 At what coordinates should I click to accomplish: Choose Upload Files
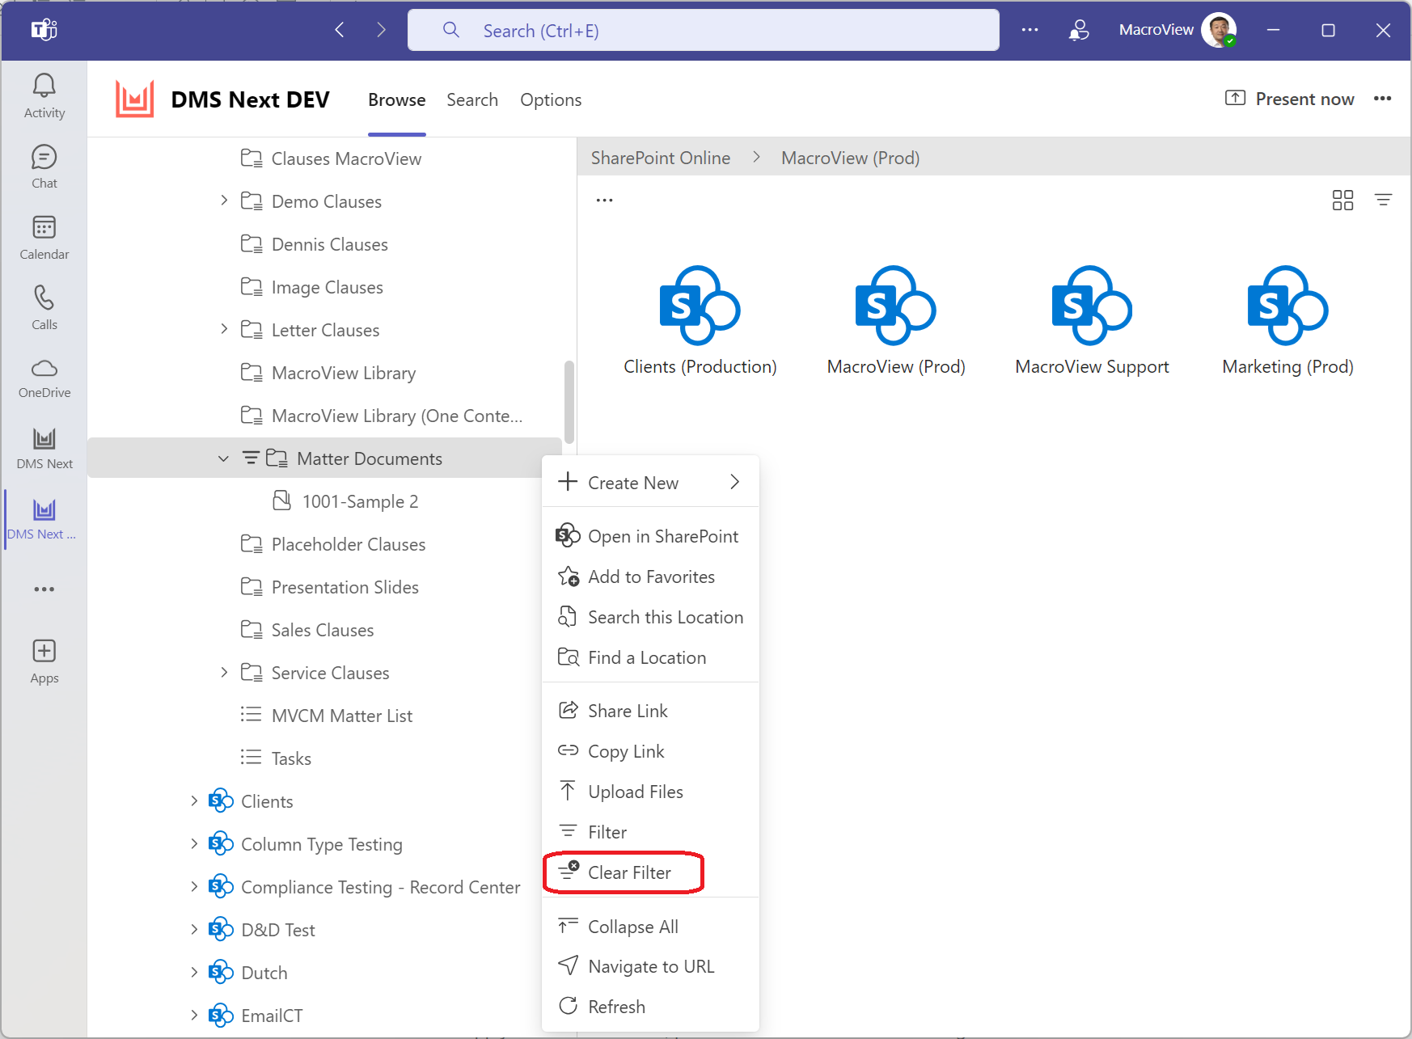pos(650,792)
